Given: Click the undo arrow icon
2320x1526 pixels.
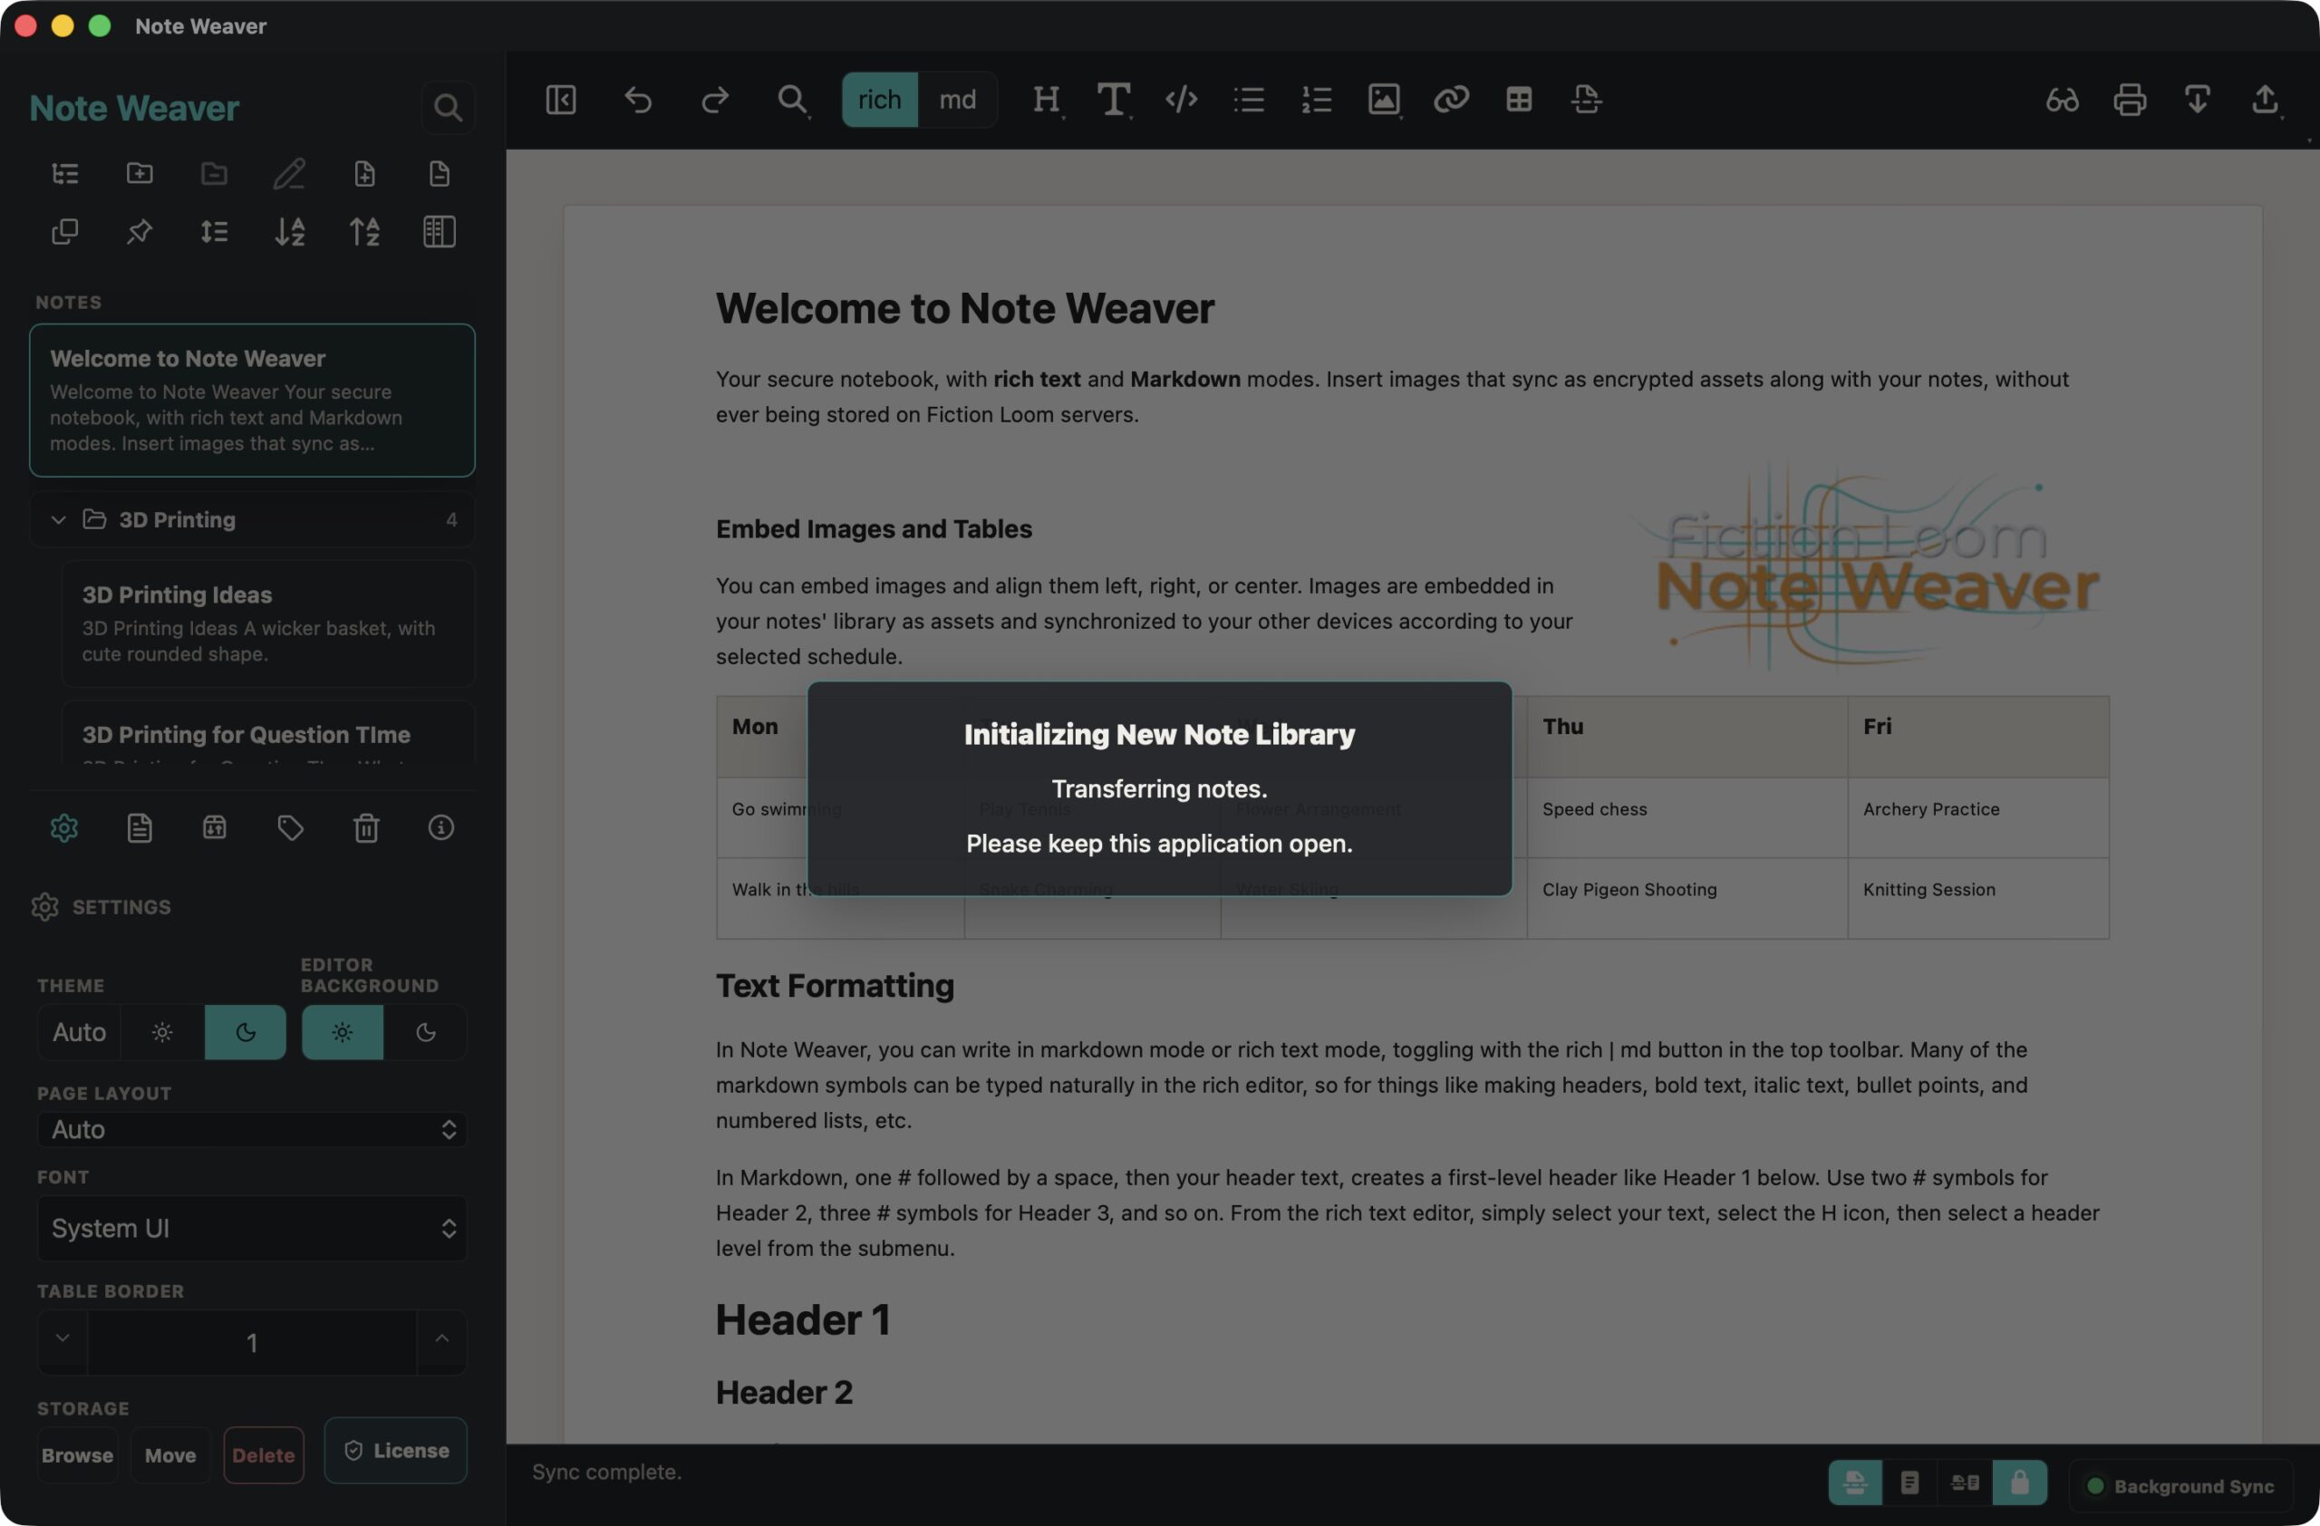Looking at the screenshot, I should pyautogui.click(x=637, y=100).
